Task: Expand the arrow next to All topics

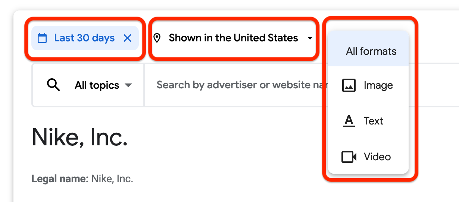Action: [x=128, y=85]
